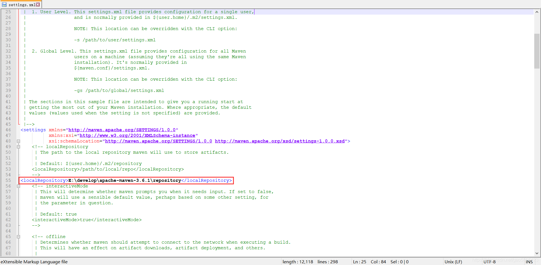Image resolution: width=541 pixels, height=265 pixels.
Task: Click line number 46 in the margin
Action: click(x=8, y=130)
